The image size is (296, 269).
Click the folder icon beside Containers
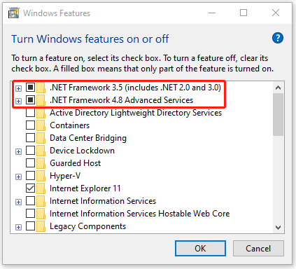pos(41,125)
